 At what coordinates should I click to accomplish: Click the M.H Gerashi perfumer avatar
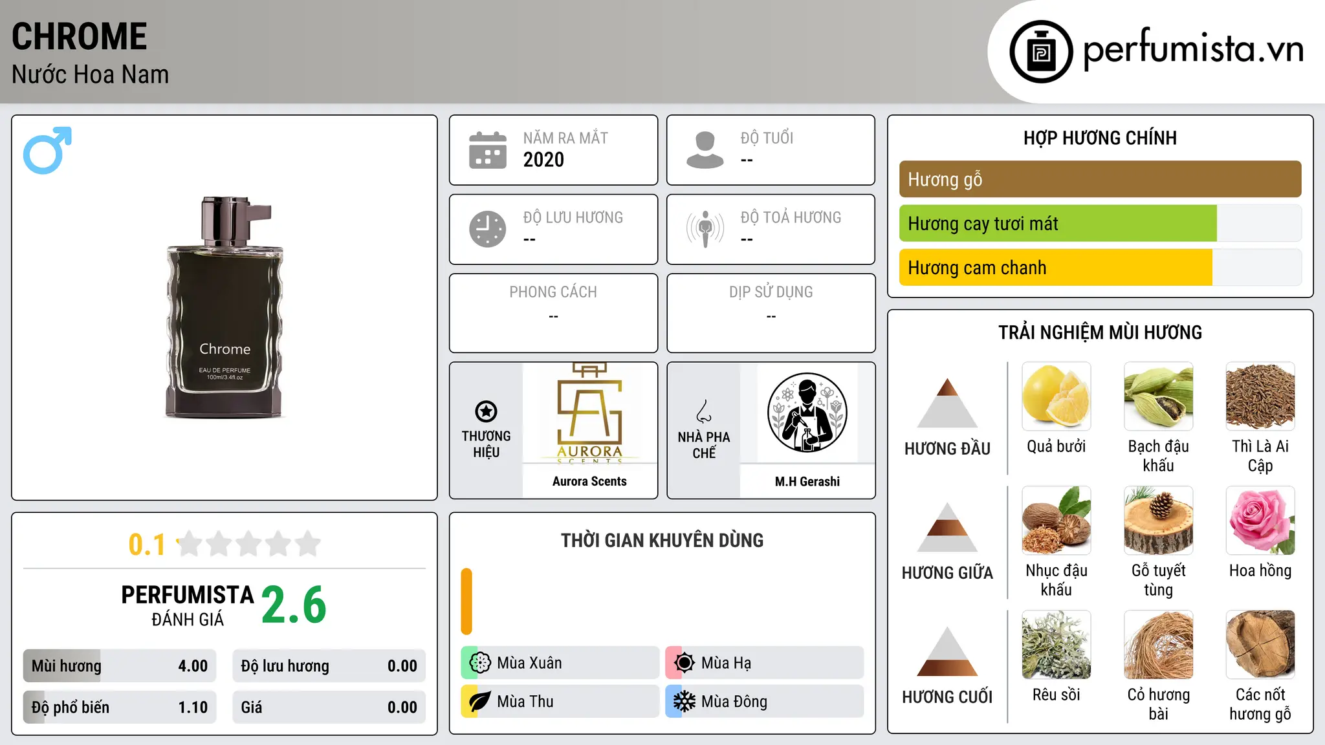click(x=807, y=413)
